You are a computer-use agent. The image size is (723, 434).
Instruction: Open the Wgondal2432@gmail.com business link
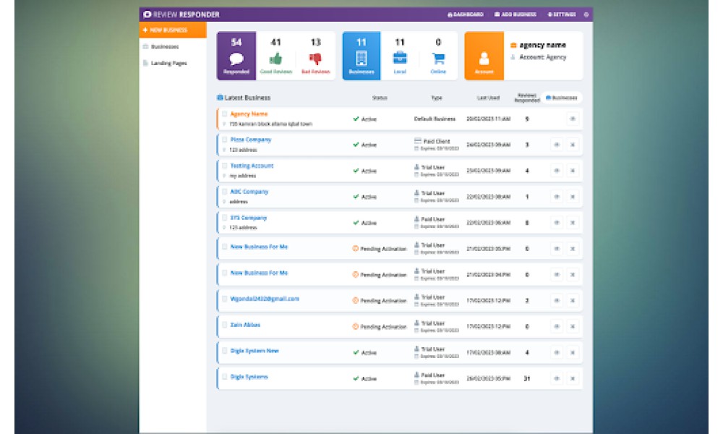click(x=265, y=299)
